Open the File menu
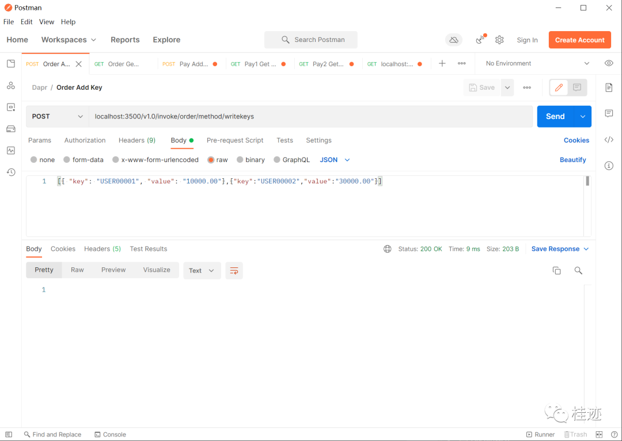The image size is (622, 441). [8, 22]
